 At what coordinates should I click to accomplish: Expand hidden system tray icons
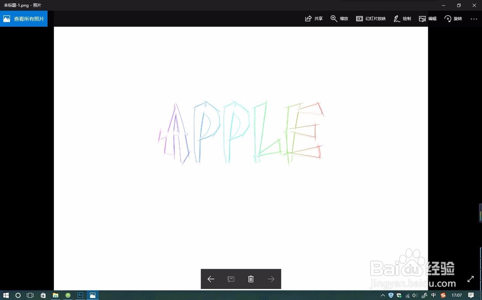tap(383, 295)
